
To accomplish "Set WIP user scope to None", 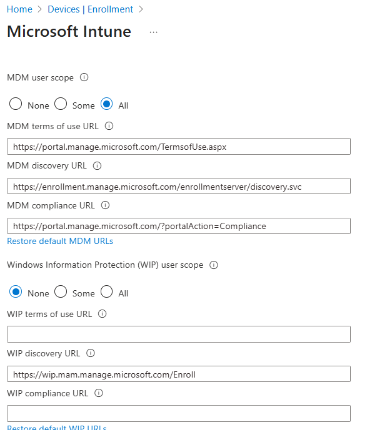I will click(16, 291).
